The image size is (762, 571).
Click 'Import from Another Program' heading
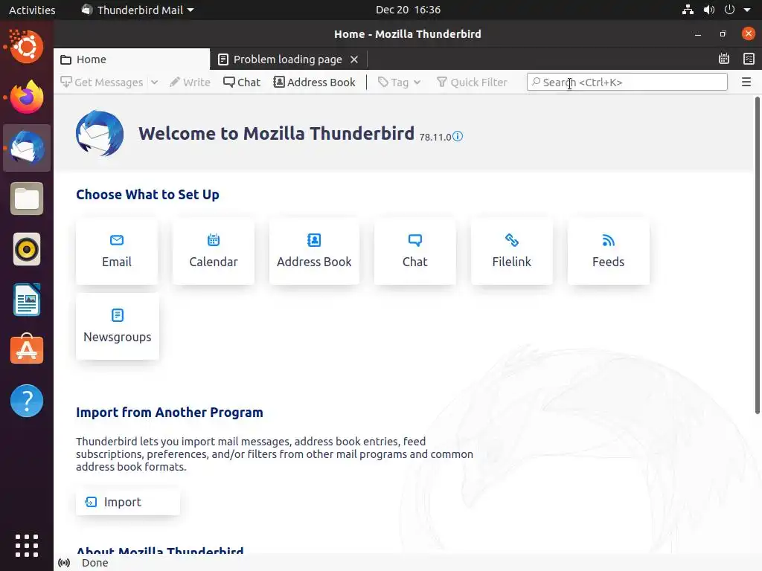[170, 412]
